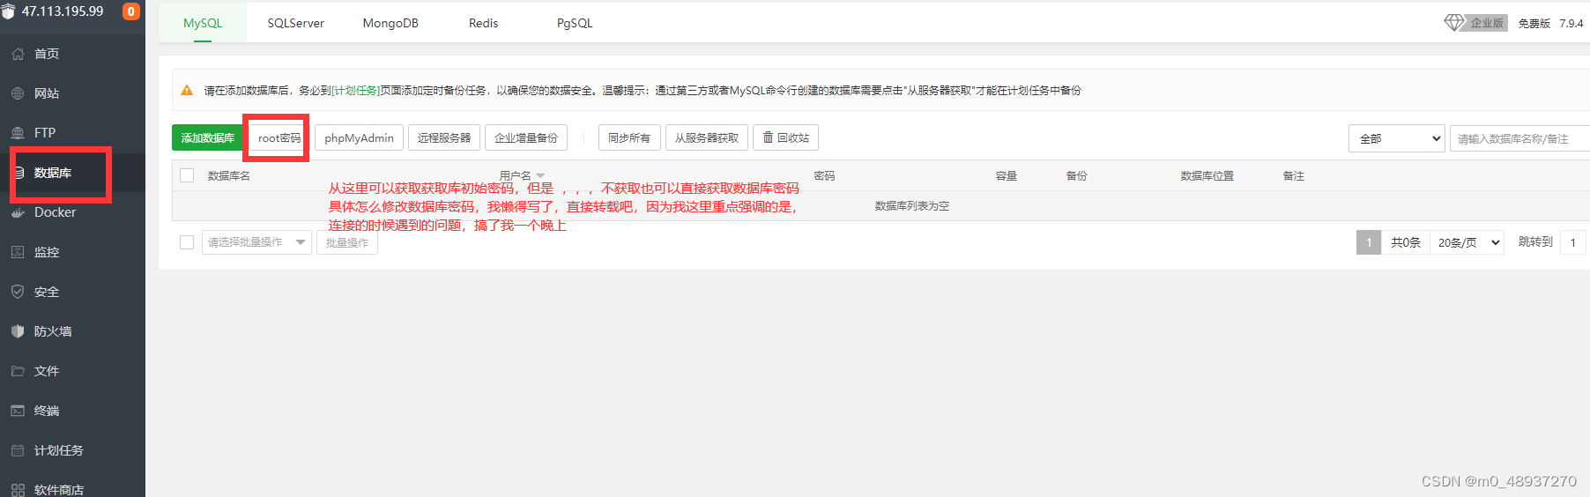Screen dimensions: 1590x497
Task: Switch to the MySQL tab
Action: click(x=203, y=23)
